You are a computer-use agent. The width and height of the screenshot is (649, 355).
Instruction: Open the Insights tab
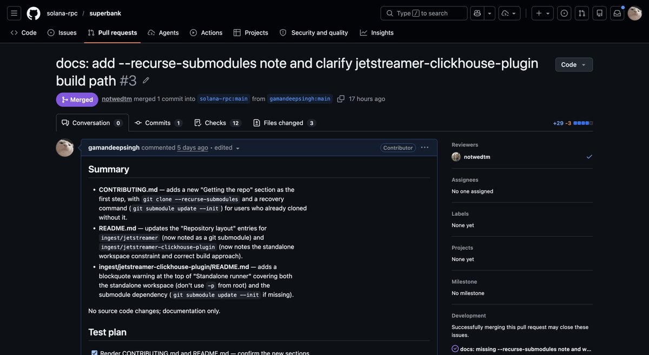pyautogui.click(x=377, y=32)
